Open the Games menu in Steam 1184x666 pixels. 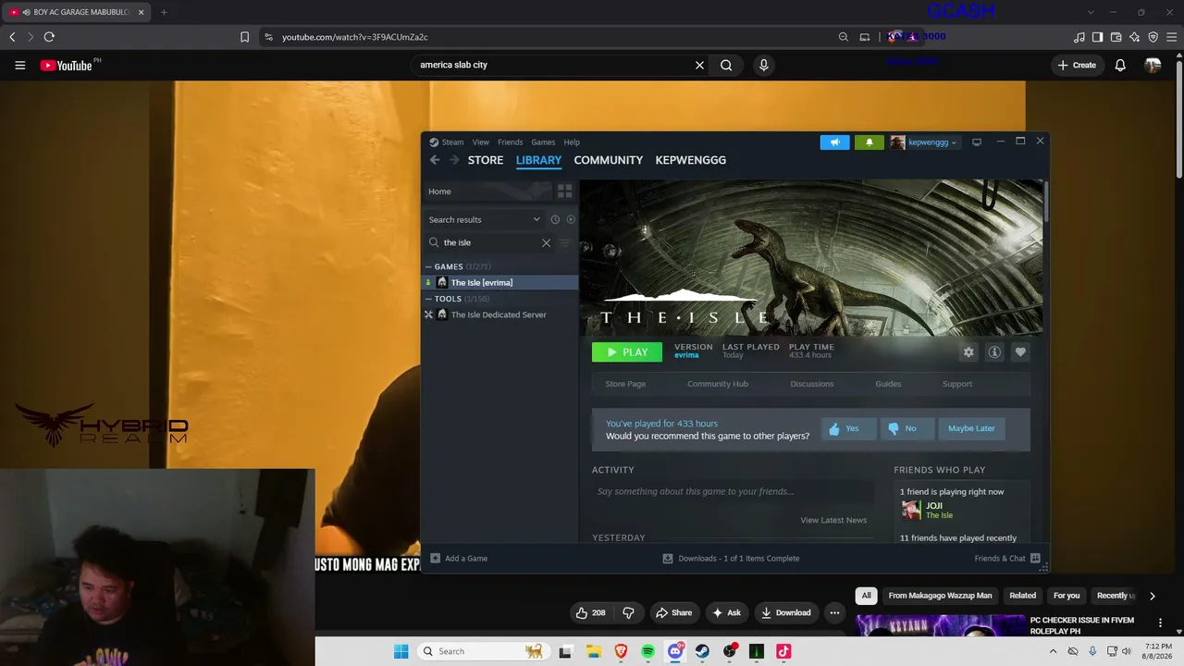pyautogui.click(x=543, y=142)
